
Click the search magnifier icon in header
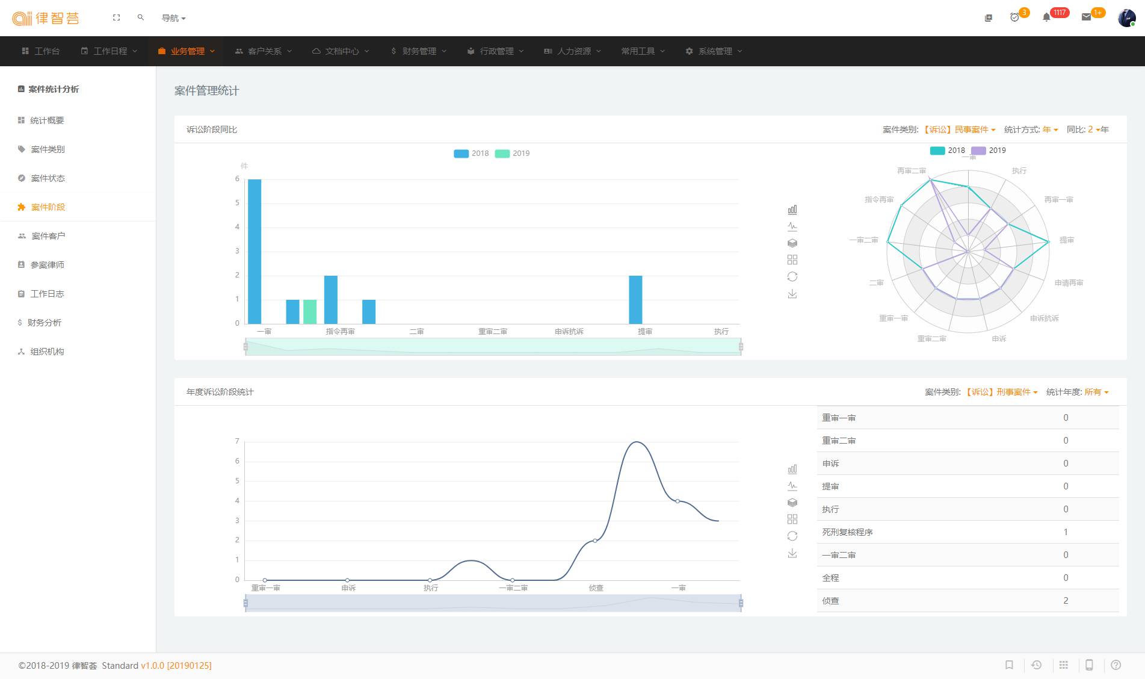(141, 18)
